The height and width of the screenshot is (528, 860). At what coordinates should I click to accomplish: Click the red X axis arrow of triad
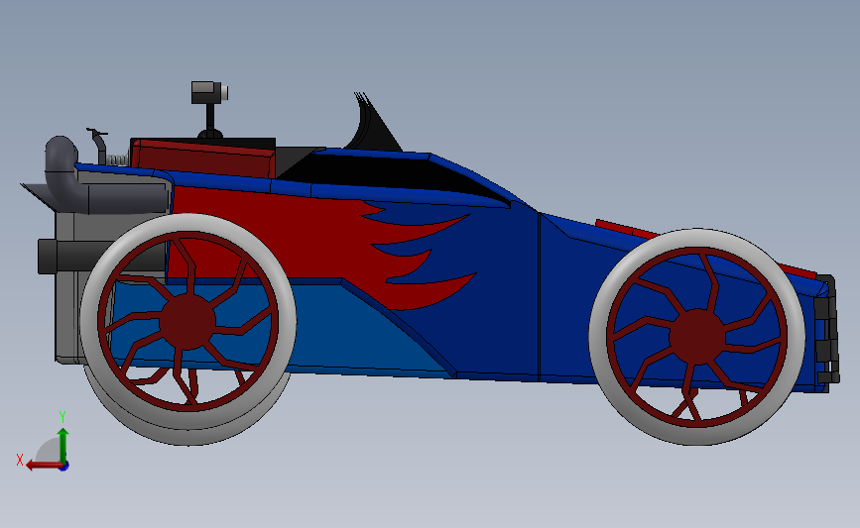pyautogui.click(x=43, y=466)
